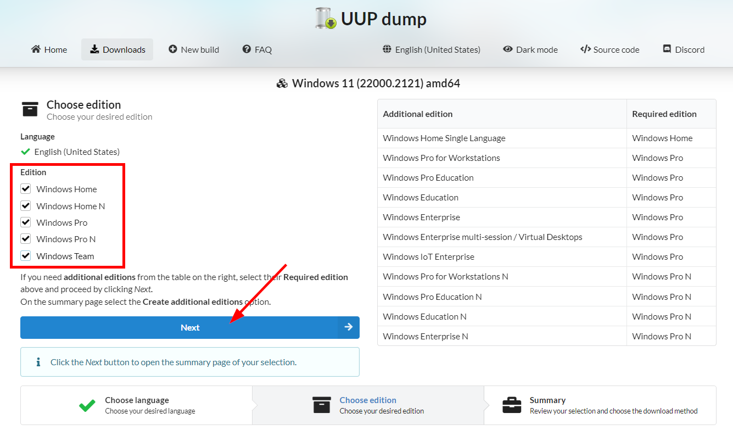Screen dimensions: 733x430
Task: Click the Windows Team label text
Action: pyautogui.click(x=65, y=256)
